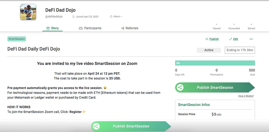This screenshot has height=132, width=269.
Task: Open the Referrals tab
Action: coord(130,28)
